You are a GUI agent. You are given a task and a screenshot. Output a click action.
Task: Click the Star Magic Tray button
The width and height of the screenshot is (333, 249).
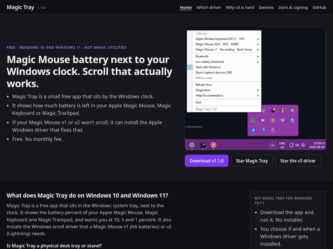pos(252,161)
